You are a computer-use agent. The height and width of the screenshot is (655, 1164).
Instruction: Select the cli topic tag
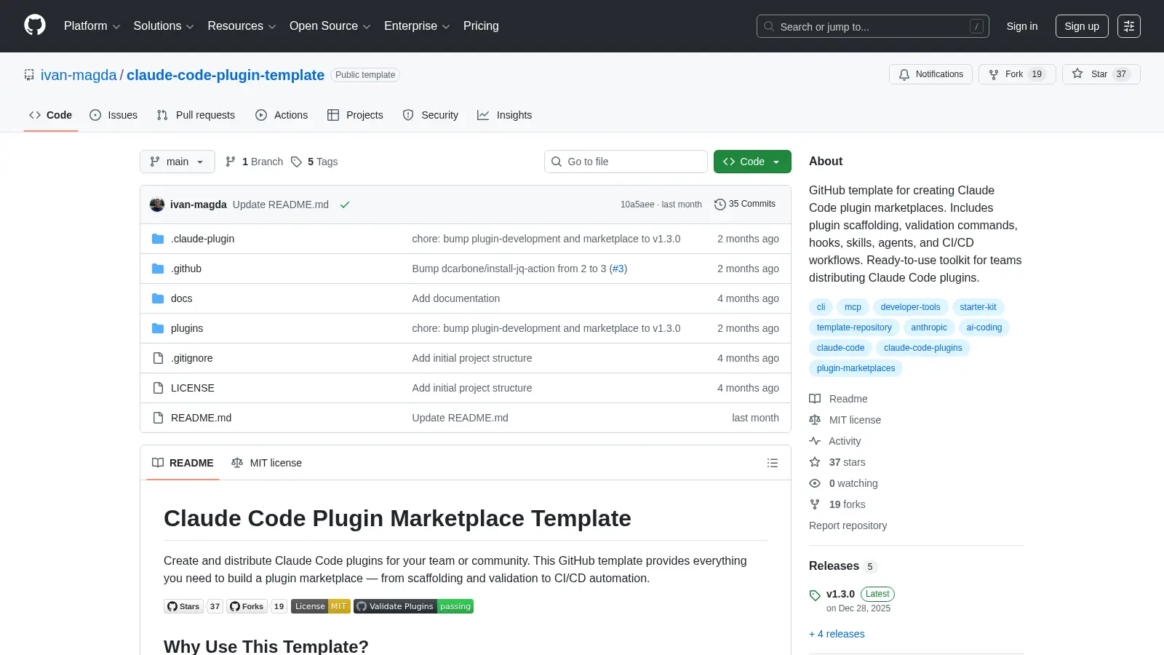(821, 307)
